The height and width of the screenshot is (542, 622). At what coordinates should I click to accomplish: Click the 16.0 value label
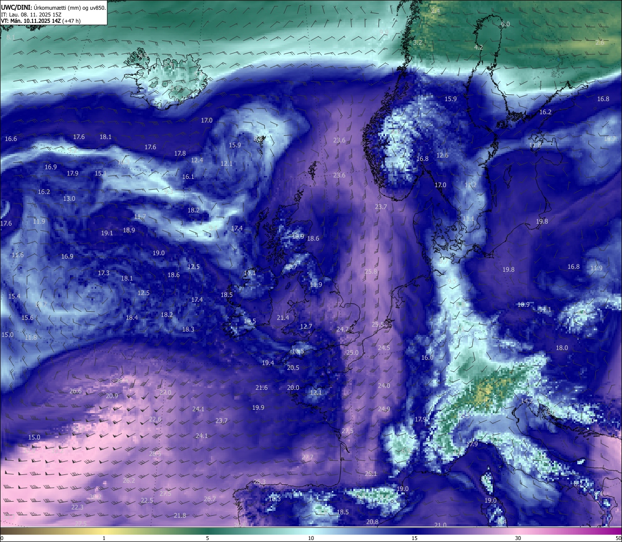coord(427,357)
